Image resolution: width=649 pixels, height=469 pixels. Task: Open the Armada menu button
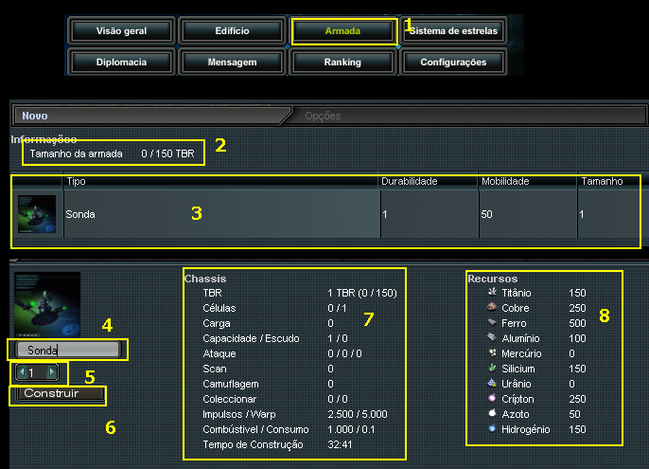[342, 31]
